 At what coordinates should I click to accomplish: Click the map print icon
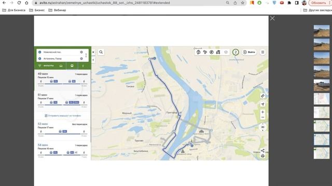[x=262, y=156]
